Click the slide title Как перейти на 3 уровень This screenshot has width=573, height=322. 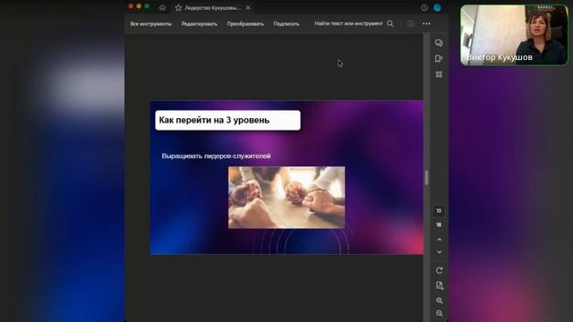click(215, 120)
